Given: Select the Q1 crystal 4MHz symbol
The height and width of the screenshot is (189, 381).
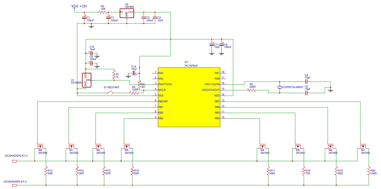Looking at the screenshot, I should [280, 87].
